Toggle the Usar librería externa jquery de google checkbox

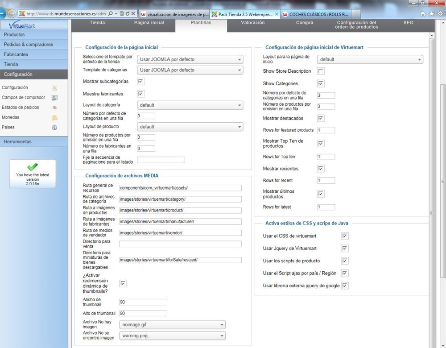[345, 286]
